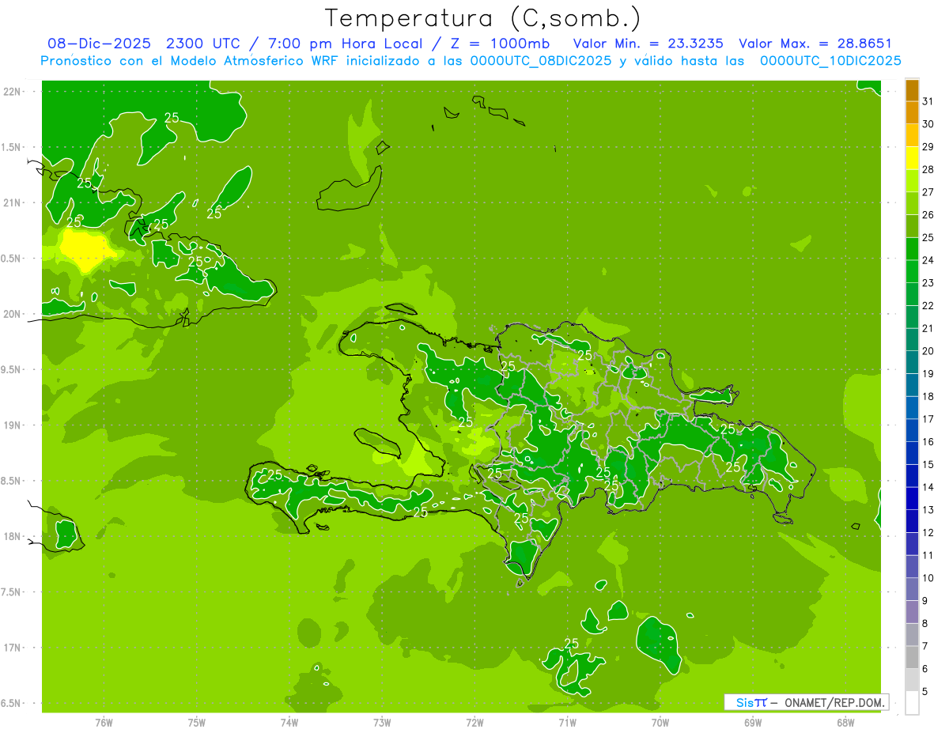Click the "71W" longitude axis label

567,723
